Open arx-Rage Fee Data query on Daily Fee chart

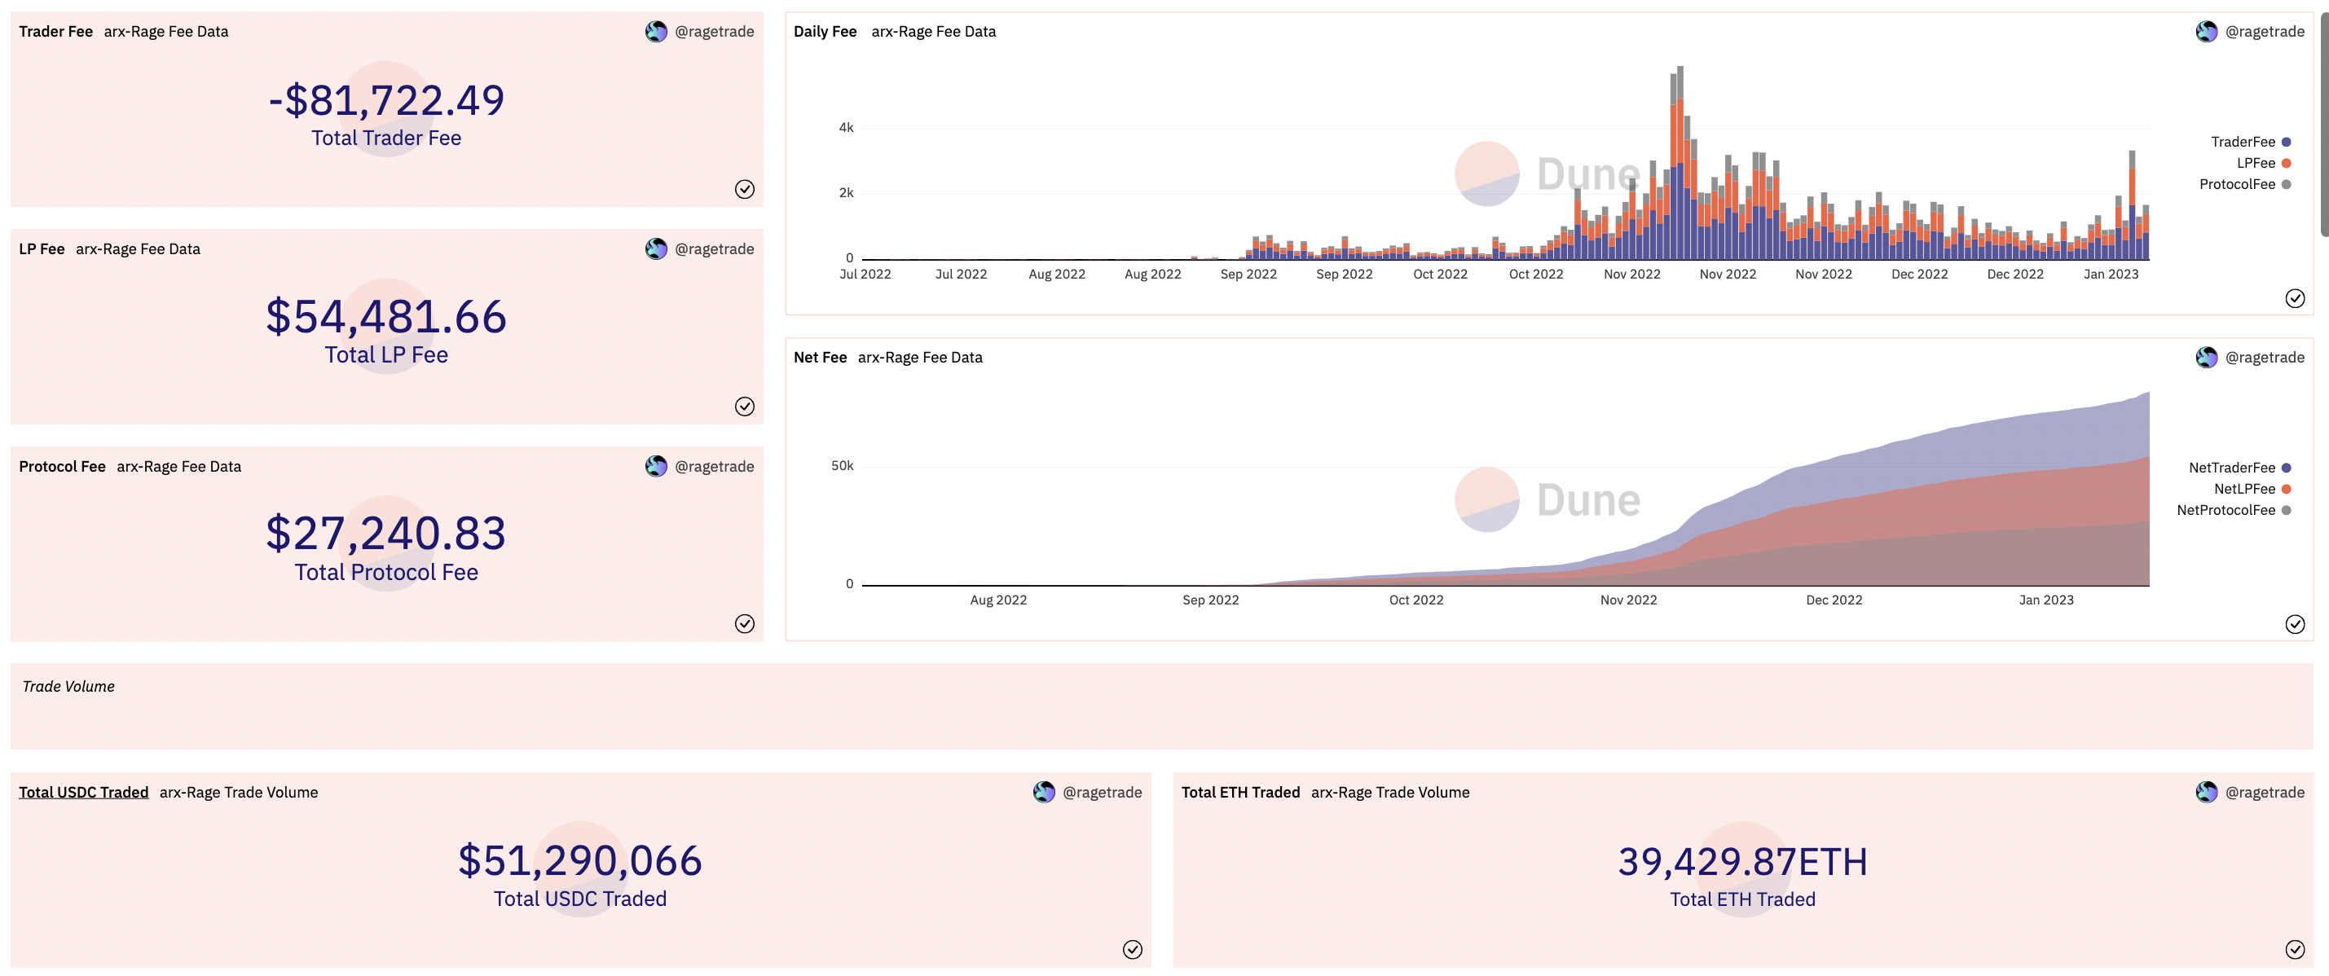934,32
